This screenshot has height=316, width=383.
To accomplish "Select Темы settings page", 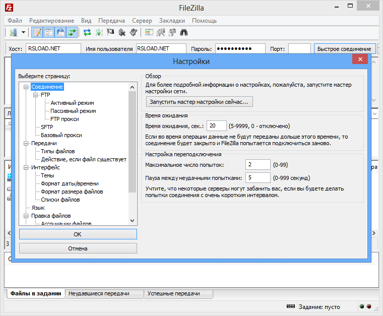I will pyautogui.click(x=47, y=175).
